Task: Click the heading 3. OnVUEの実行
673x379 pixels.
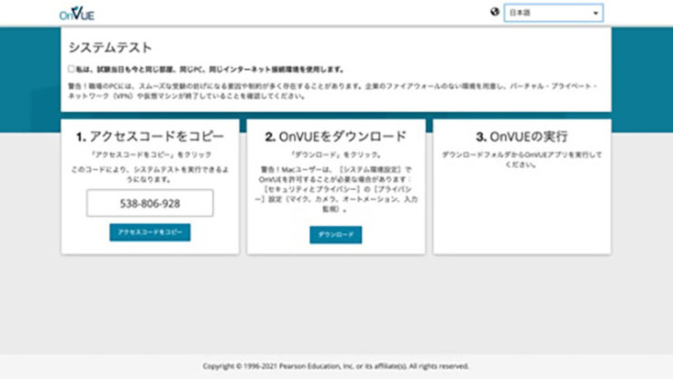Action: click(x=522, y=136)
